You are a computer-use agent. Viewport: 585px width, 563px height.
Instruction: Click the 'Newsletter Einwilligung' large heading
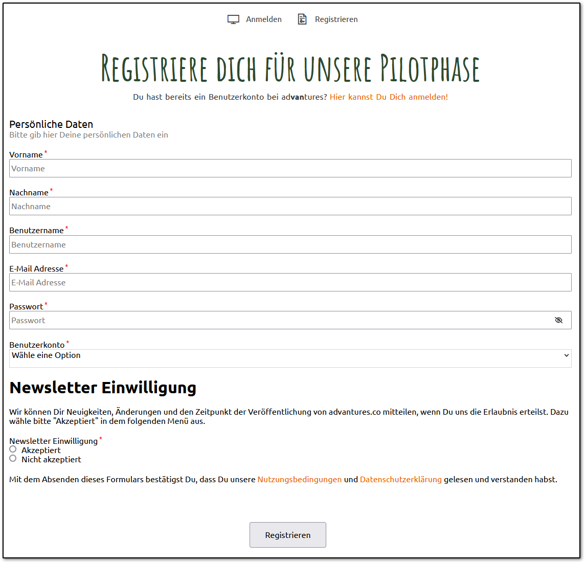[x=103, y=388]
